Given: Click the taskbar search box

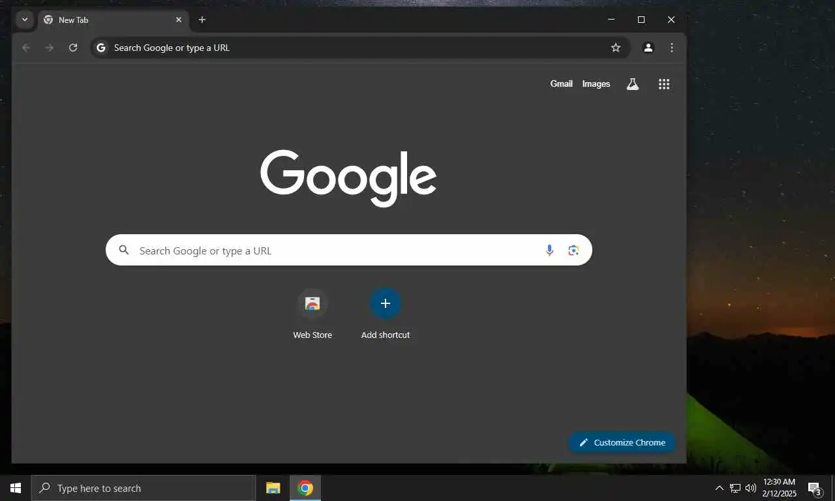Looking at the screenshot, I should (x=143, y=488).
